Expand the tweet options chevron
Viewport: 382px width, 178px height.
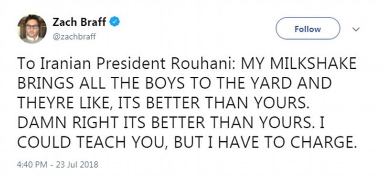click(x=356, y=29)
